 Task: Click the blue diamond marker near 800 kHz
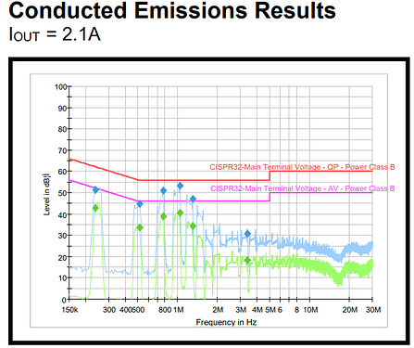(164, 191)
